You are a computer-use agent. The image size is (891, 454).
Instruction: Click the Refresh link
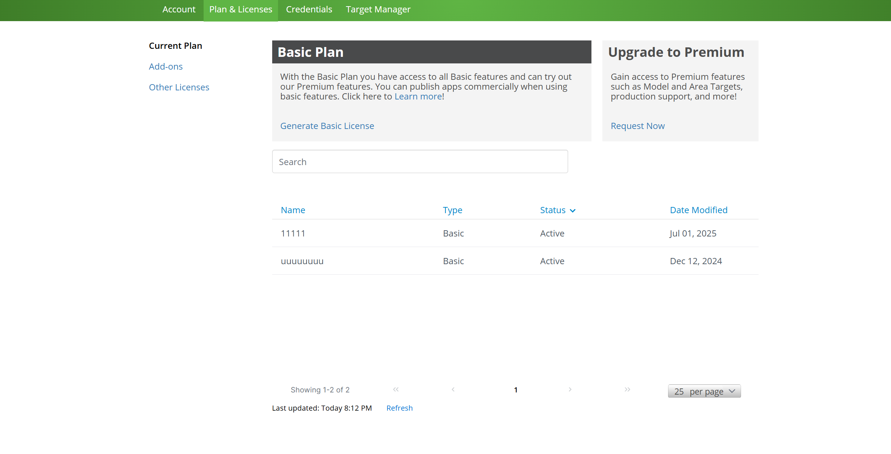399,408
